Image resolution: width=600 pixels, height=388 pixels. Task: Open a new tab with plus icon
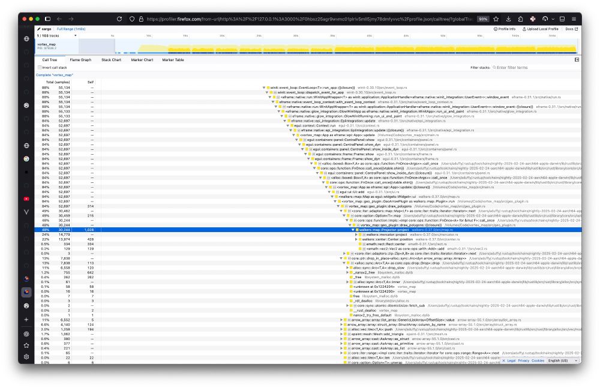pyautogui.click(x=26, y=320)
